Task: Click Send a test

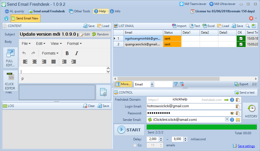Action: (245, 93)
